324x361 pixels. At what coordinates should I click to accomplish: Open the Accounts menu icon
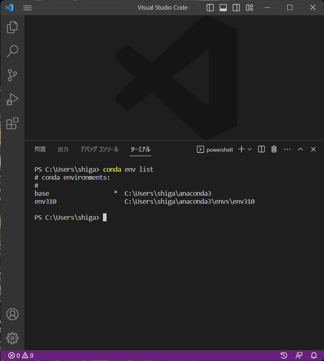point(12,314)
